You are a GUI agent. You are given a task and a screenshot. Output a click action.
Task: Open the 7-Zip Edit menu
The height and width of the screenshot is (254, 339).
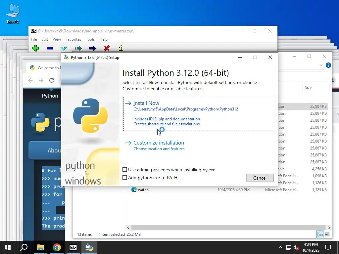coord(45,39)
